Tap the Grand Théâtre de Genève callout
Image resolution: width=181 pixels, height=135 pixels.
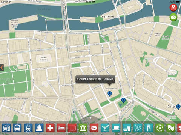click(95, 79)
